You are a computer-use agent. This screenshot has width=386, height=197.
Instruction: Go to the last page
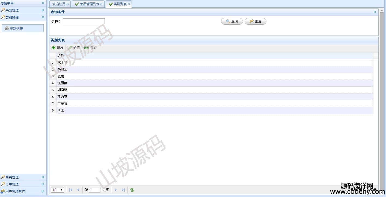coord(123,190)
